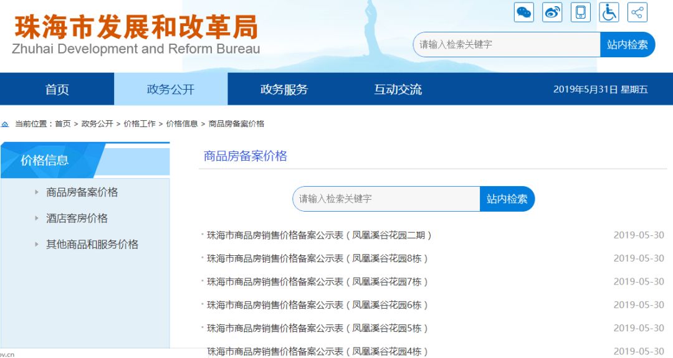Click the home icon in breadcrumb
Image resolution: width=673 pixels, height=358 pixels.
(5, 124)
